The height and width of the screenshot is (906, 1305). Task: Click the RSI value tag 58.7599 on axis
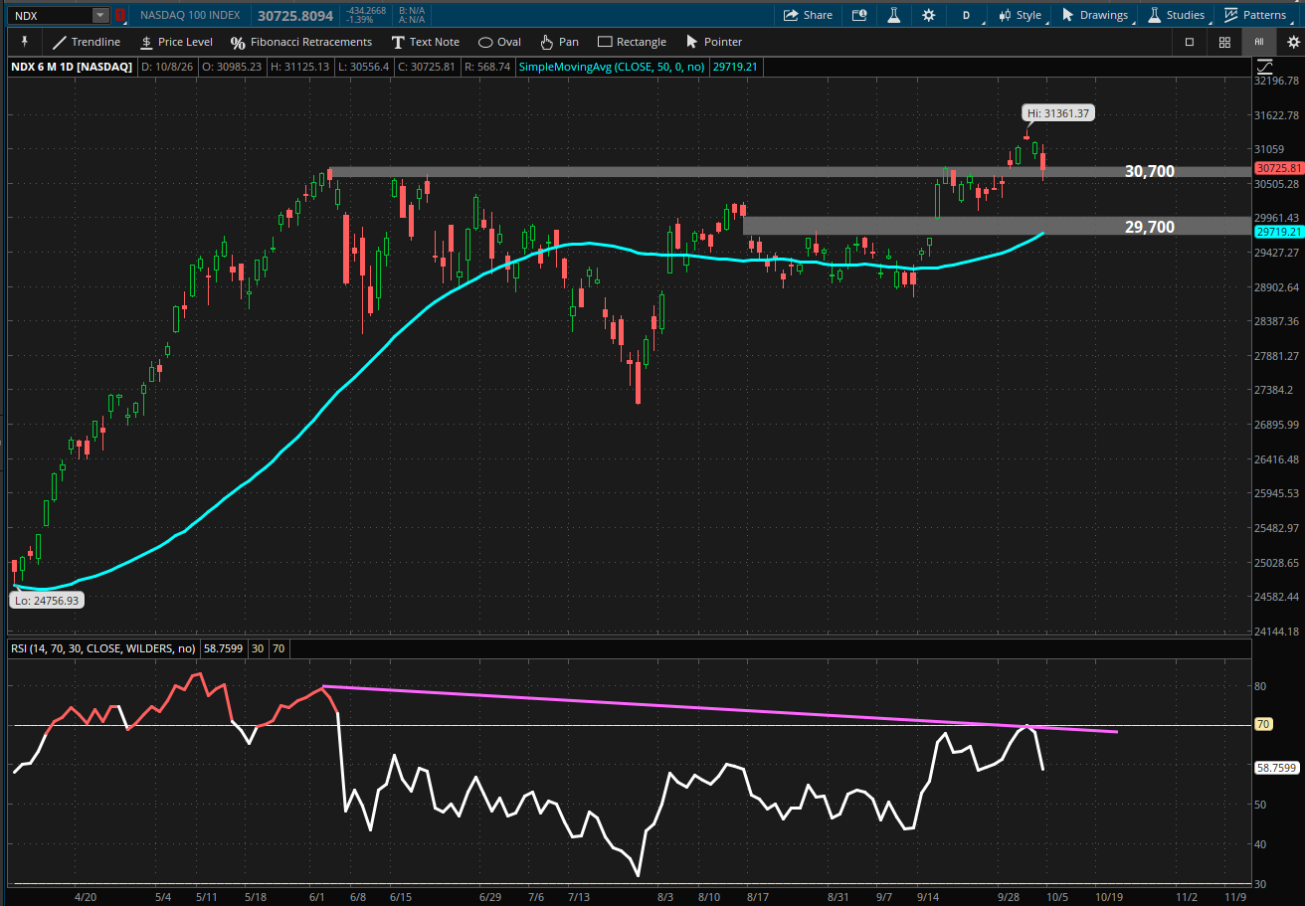1277,768
